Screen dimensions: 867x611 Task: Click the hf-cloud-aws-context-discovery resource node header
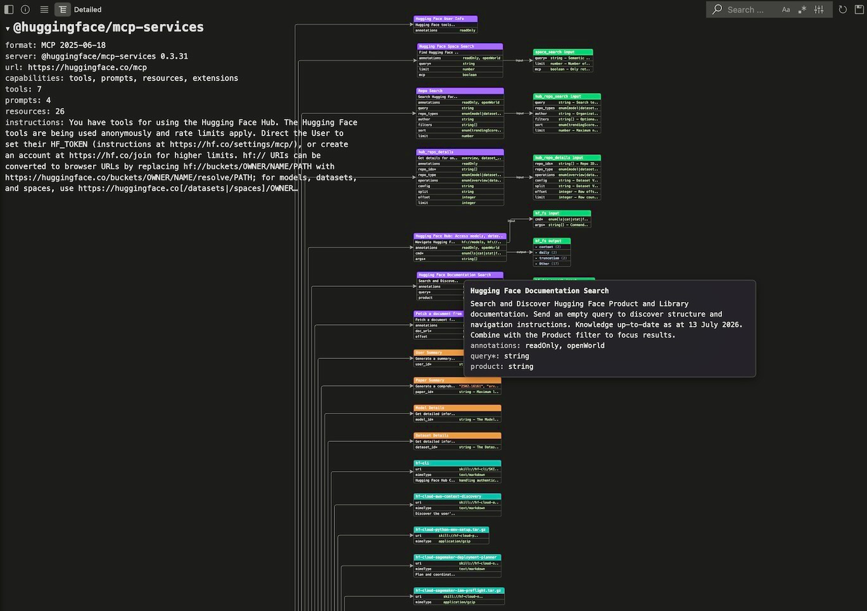pos(457,496)
